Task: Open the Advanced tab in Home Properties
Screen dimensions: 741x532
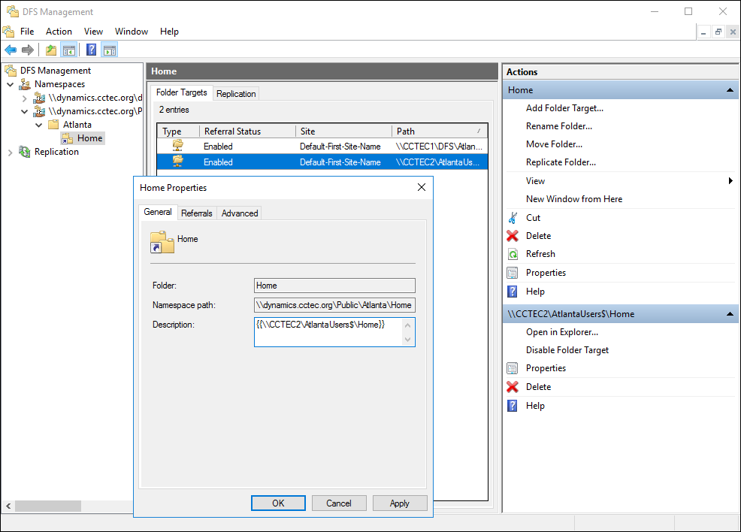Action: pyautogui.click(x=240, y=213)
